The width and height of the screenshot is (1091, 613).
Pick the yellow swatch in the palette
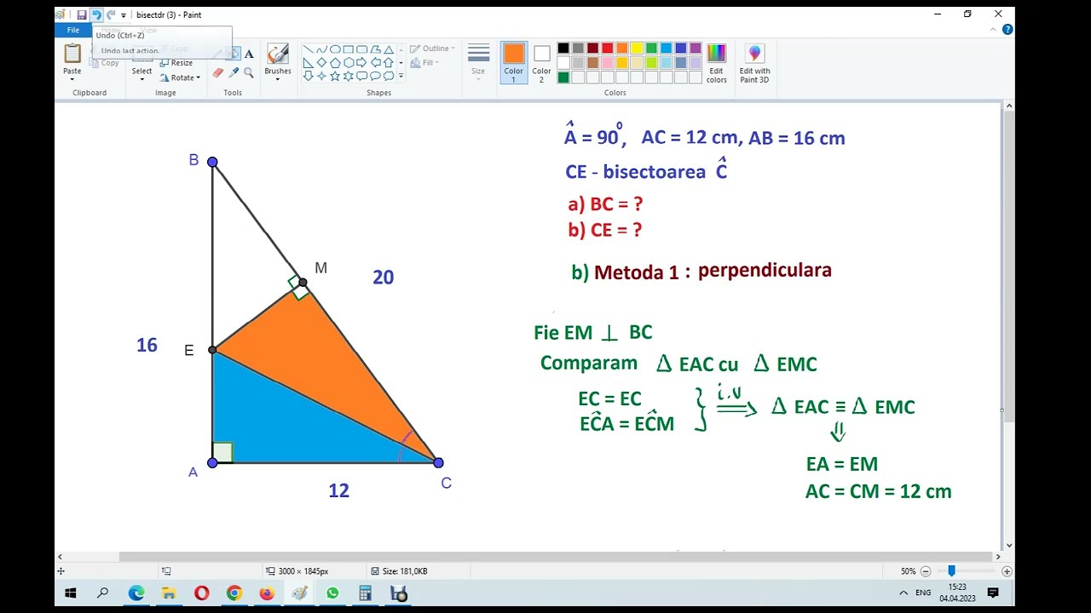(637, 49)
